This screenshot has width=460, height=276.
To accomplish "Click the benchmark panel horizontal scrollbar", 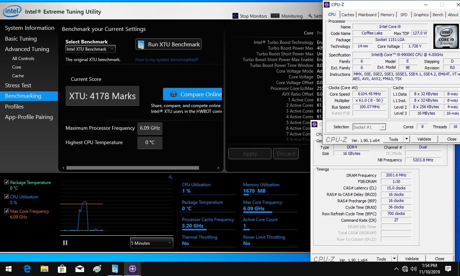I will tap(133, 168).
